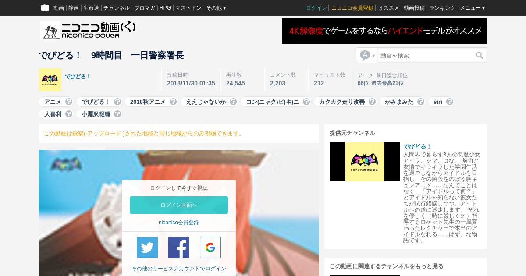
Task: Open the Niconico Douga logo homepage
Action: pos(88,30)
